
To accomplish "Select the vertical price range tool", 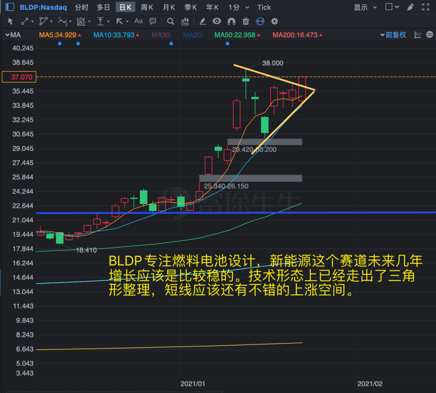I will click(100, 21).
